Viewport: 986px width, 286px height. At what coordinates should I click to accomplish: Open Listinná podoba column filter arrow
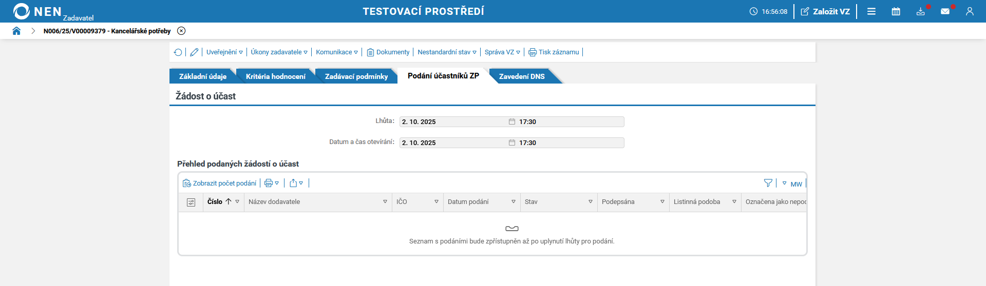click(734, 202)
